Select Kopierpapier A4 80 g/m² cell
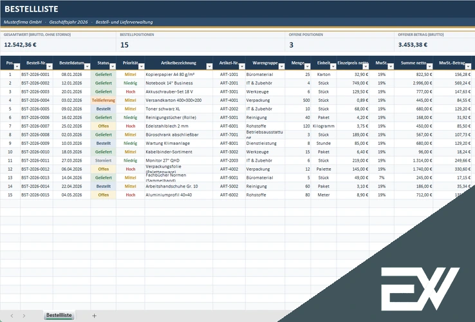This screenshot has width=475, height=322. click(179, 74)
